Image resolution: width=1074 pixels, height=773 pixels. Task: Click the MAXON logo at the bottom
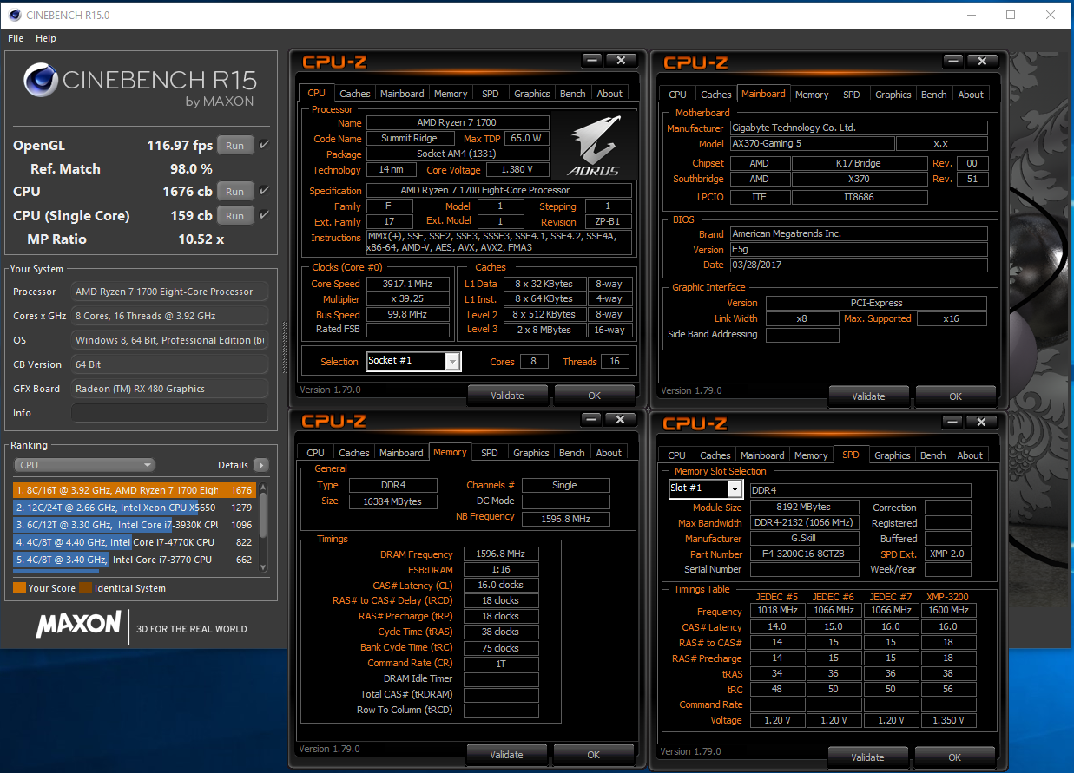click(78, 625)
